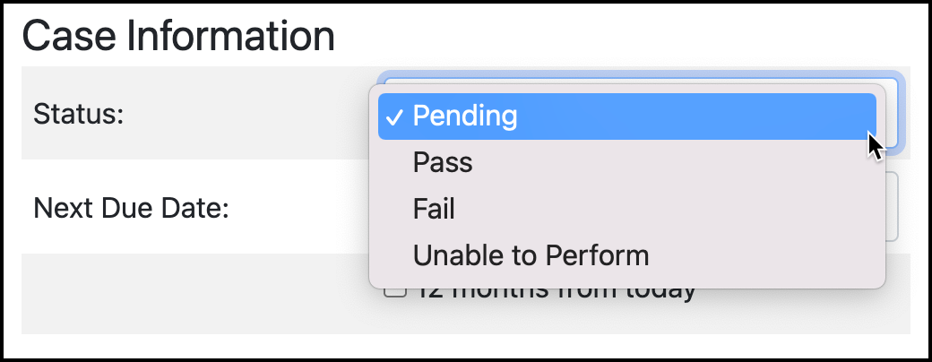Mark the case status as Unable to Perform
This screenshot has width=932, height=362.
pyautogui.click(x=531, y=255)
